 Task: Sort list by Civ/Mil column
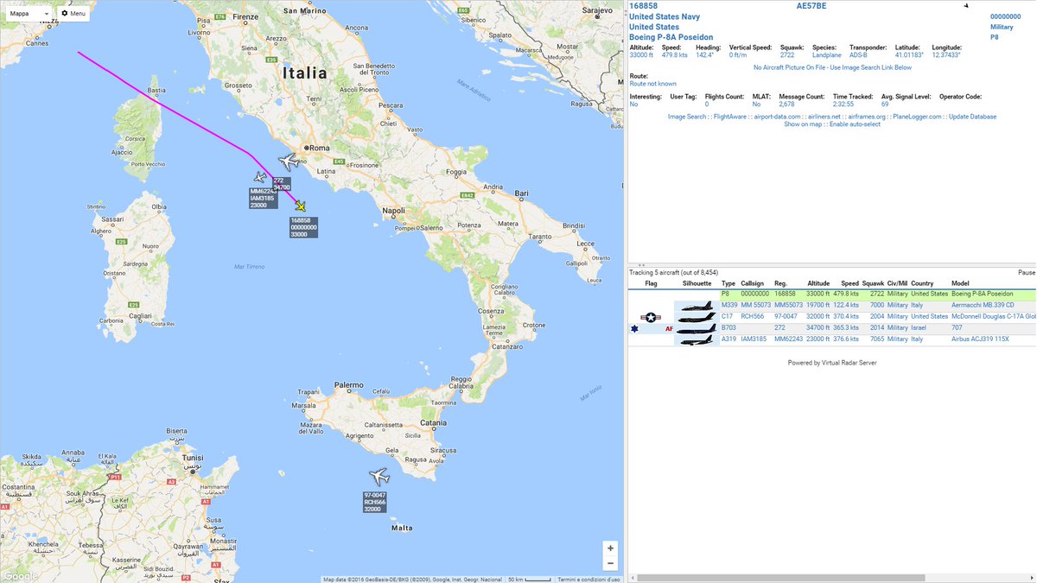[x=897, y=283]
